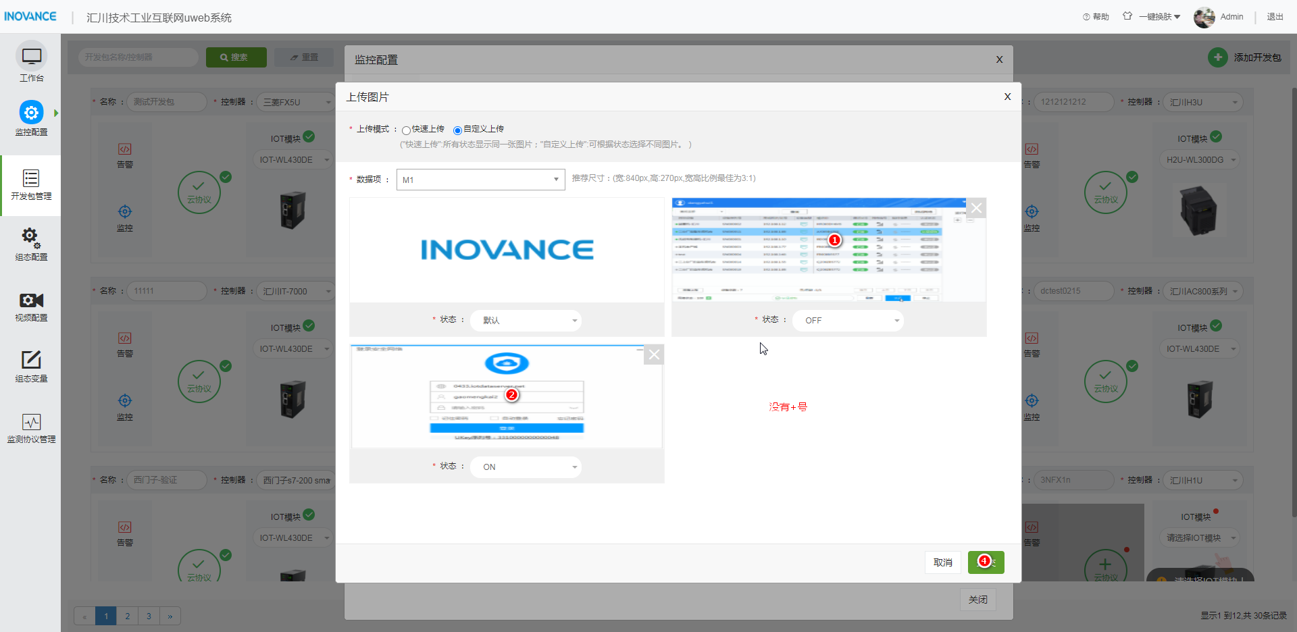Open the OFF state dropdown
The image size is (1297, 632).
point(848,321)
